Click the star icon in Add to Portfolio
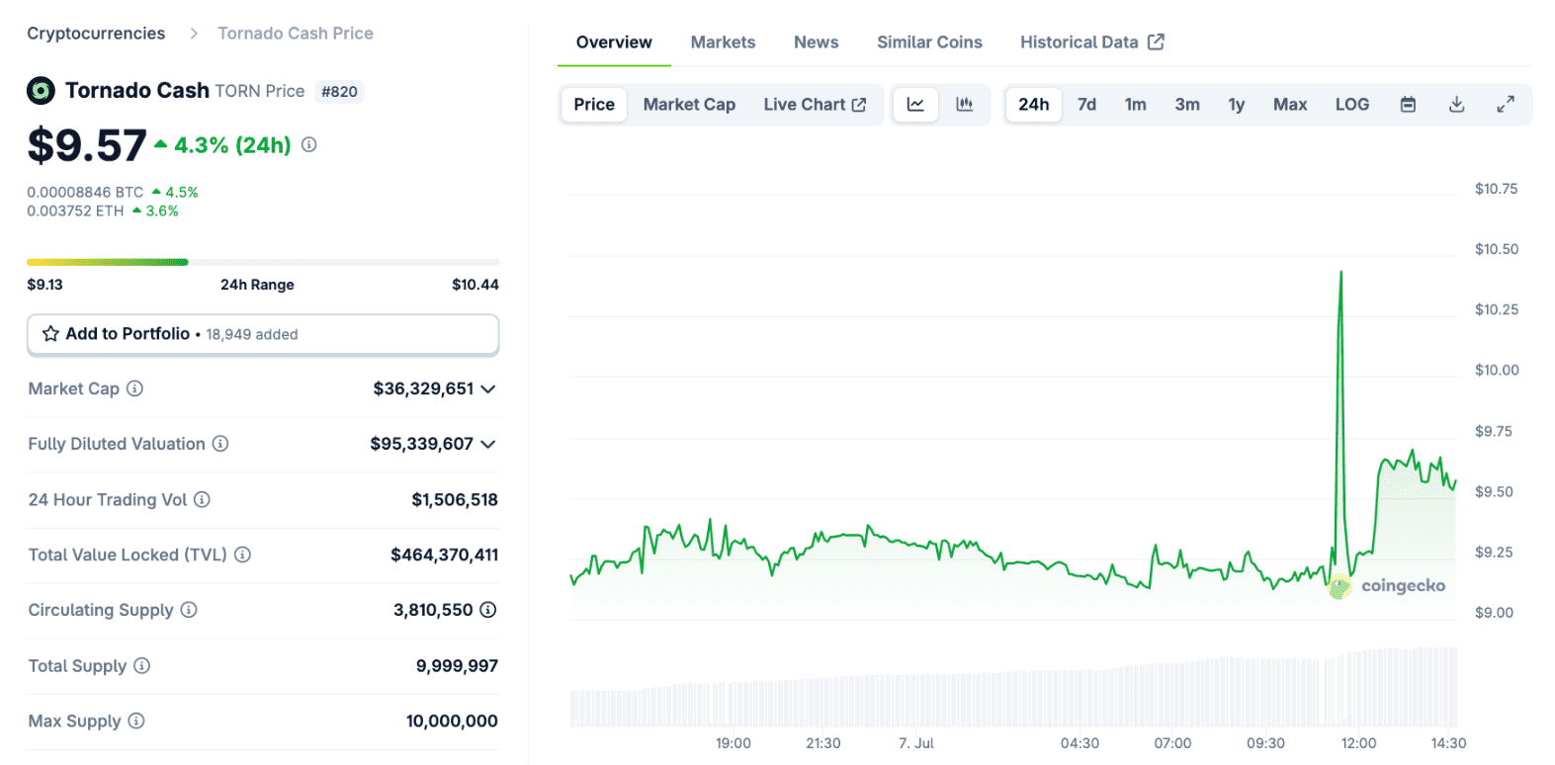 pos(50,334)
